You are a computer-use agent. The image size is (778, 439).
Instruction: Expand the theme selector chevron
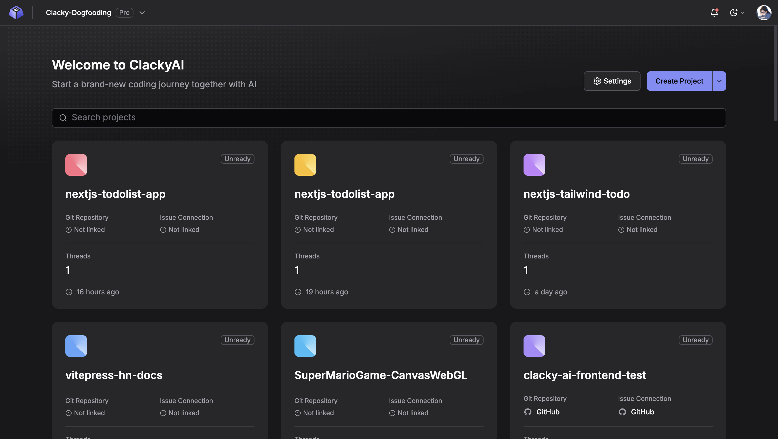(742, 13)
